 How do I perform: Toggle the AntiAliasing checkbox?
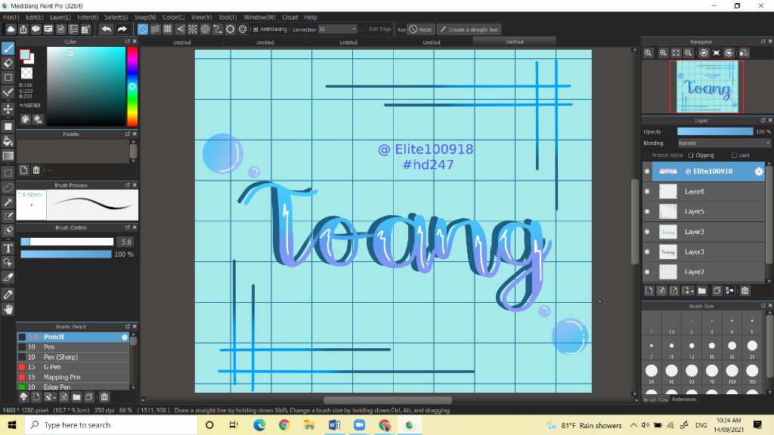pyautogui.click(x=255, y=29)
